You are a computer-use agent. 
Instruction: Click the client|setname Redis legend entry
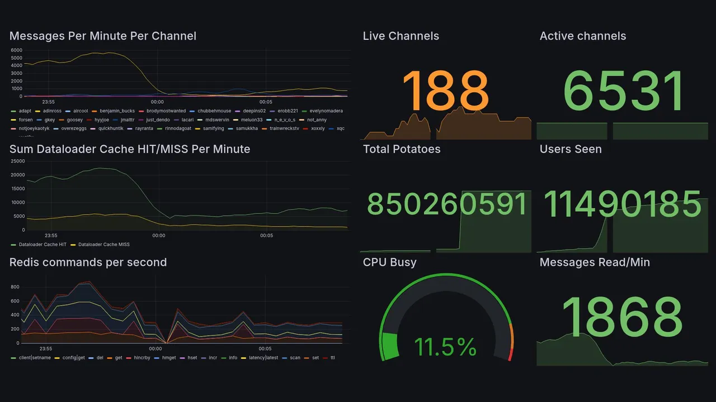point(31,358)
